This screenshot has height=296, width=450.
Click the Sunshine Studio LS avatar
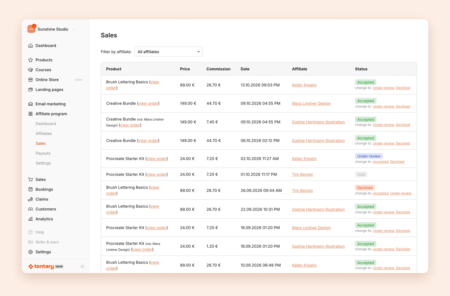pyautogui.click(x=31, y=29)
